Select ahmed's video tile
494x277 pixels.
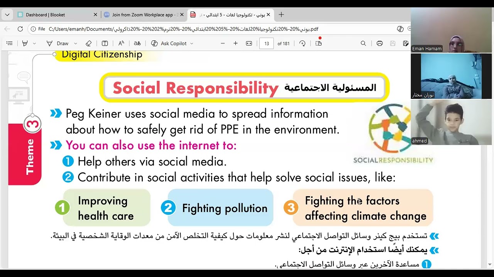pos(451,122)
